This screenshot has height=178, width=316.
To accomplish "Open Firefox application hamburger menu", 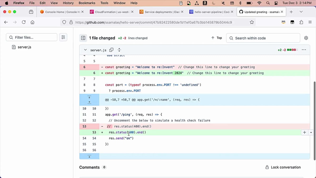I will coord(310,22).
